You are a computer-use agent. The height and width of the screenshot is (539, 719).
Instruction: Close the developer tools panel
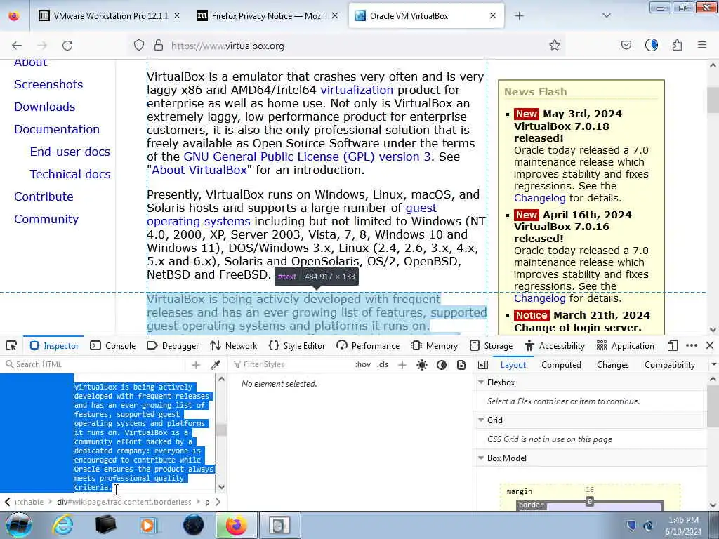710,345
